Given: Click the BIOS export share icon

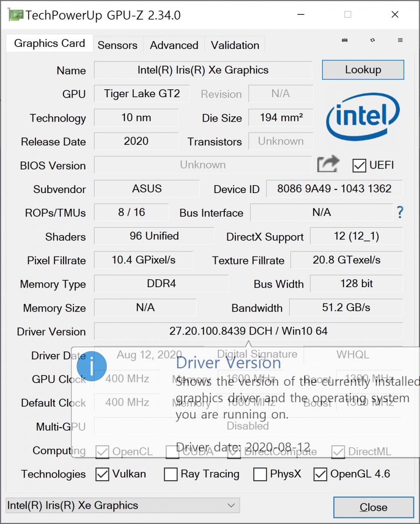Looking at the screenshot, I should 328,164.
